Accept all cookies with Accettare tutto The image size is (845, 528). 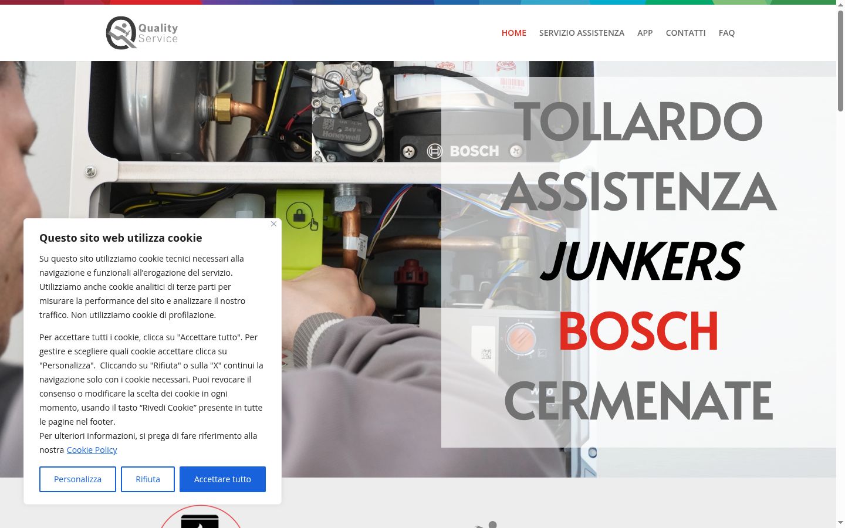point(222,479)
